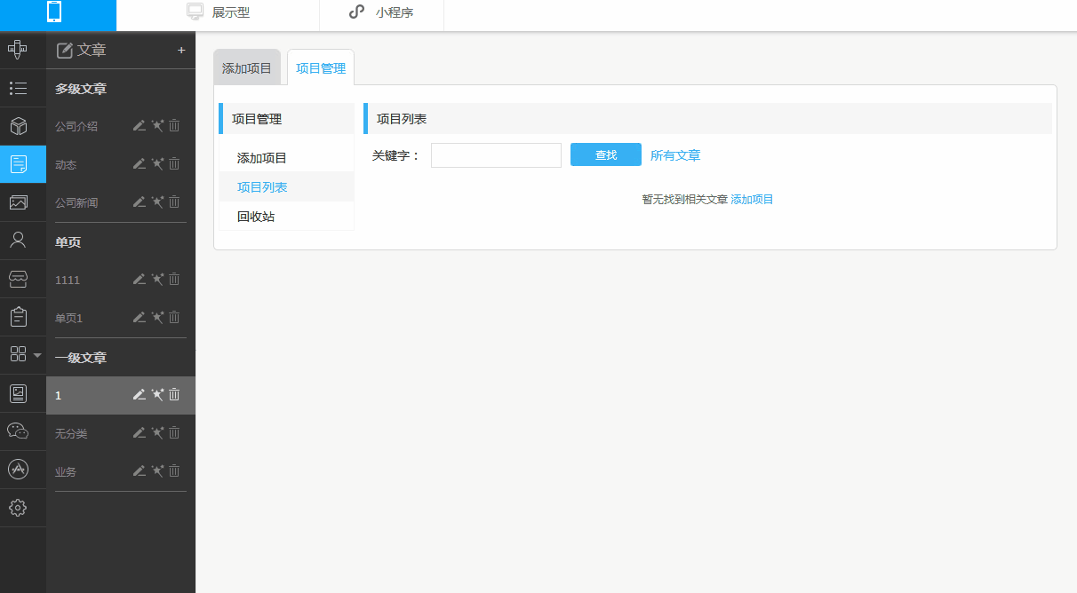Delete the 公司新闻 entry
1077x593 pixels.
[x=174, y=202]
